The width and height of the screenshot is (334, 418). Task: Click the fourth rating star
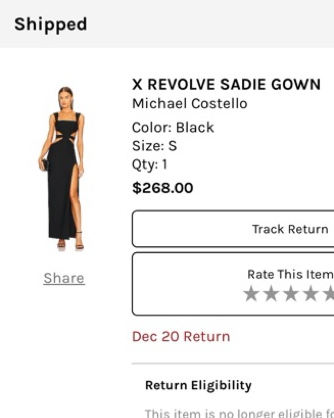point(311,294)
